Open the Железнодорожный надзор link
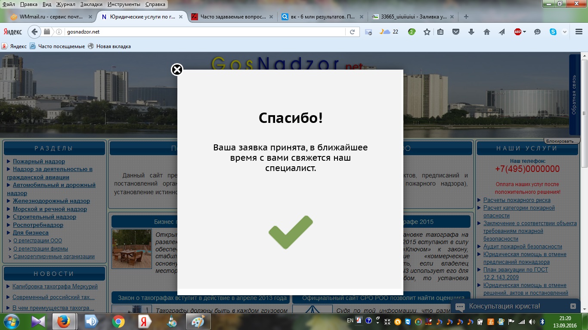The height and width of the screenshot is (330, 588). (x=51, y=201)
